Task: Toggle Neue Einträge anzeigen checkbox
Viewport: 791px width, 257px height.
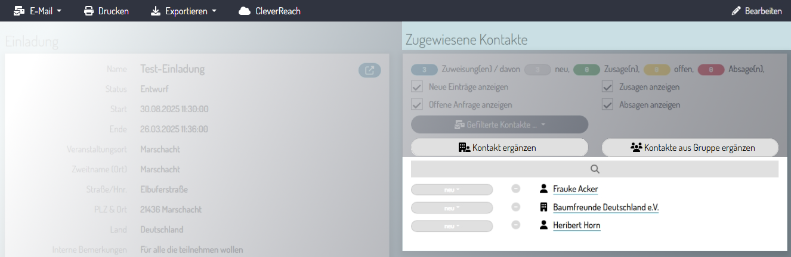Action: 416,87
